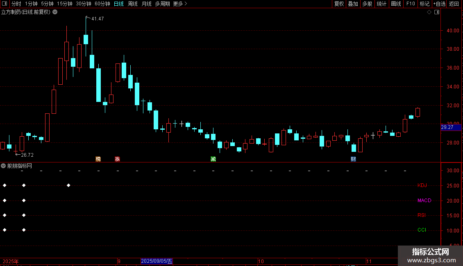
Task: Add stock via +自选 button
Action: pyautogui.click(x=439, y=4)
